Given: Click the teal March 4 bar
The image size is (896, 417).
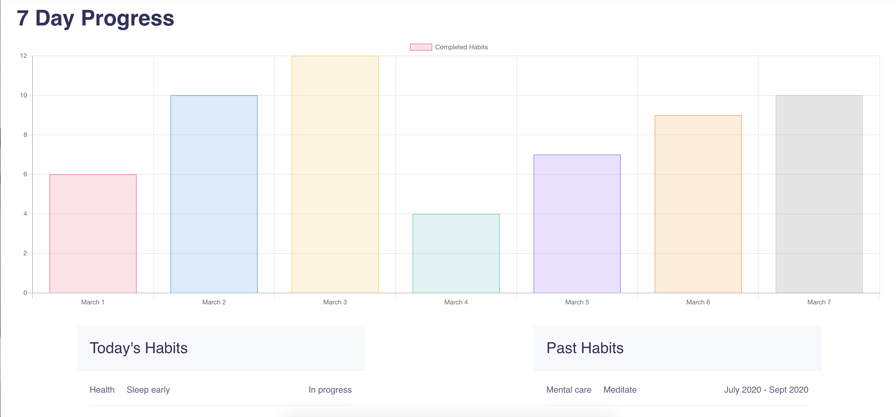Looking at the screenshot, I should point(456,253).
